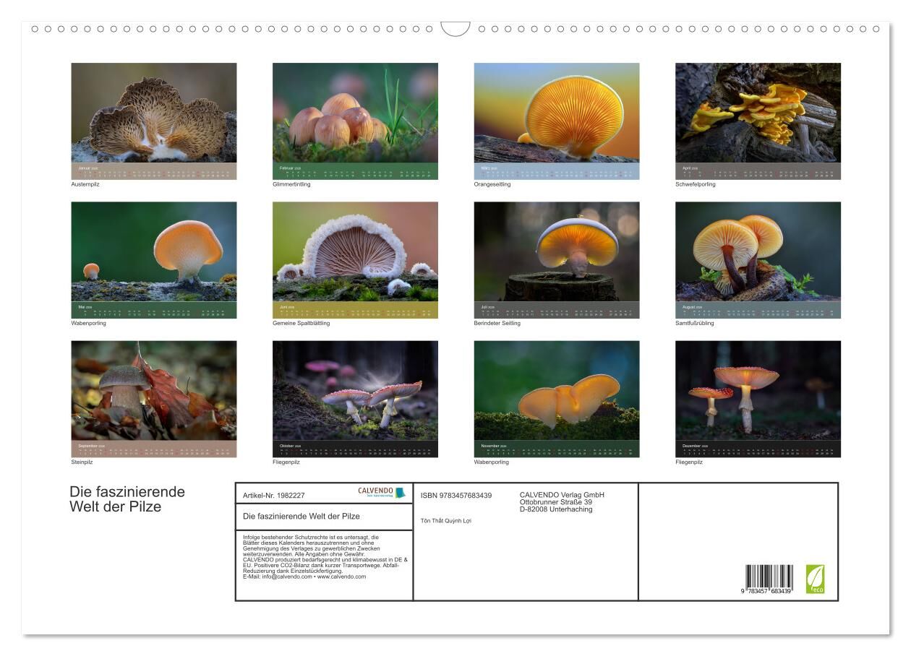911x656 pixels.
Task: Click author name Tôn Thất Quỳnh Lợi
Action: (x=445, y=521)
